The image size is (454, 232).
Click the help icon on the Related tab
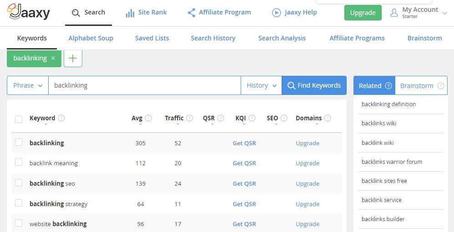click(x=388, y=86)
